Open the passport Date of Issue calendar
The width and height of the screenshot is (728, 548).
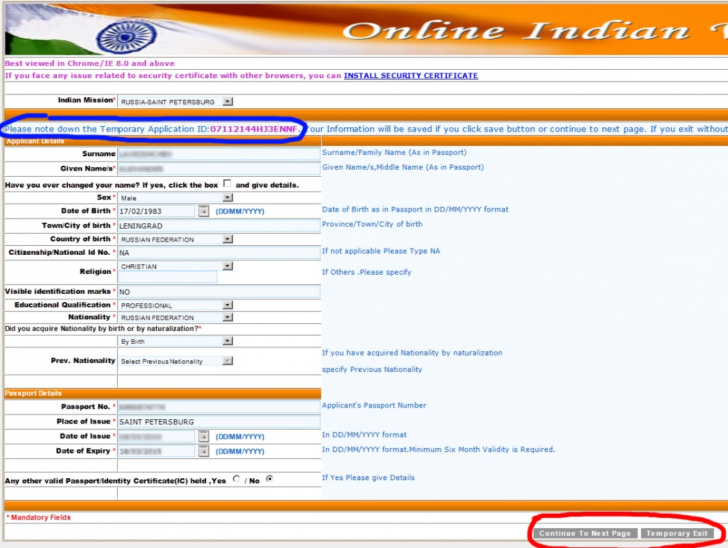203,436
